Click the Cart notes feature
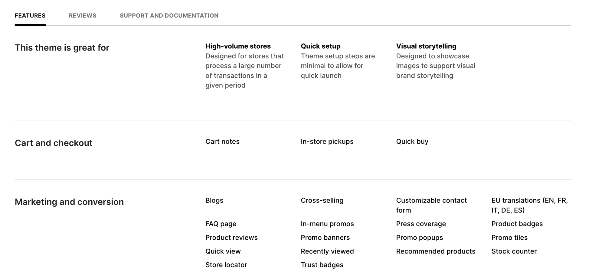 tap(222, 141)
